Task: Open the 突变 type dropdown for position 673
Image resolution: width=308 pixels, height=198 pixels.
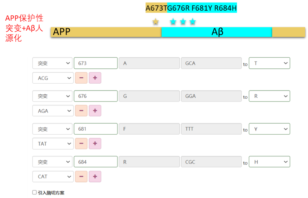Action: point(53,63)
